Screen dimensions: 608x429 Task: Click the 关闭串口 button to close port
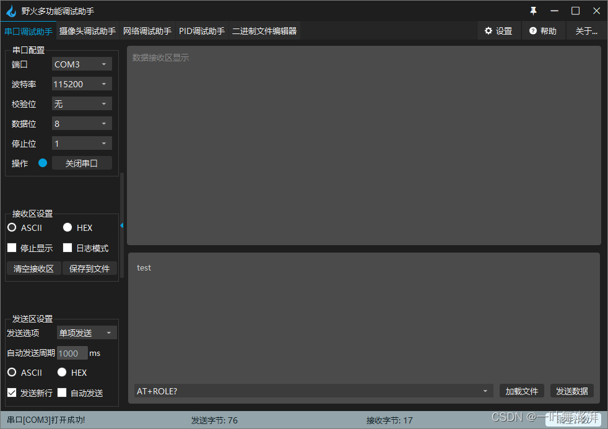tap(82, 163)
